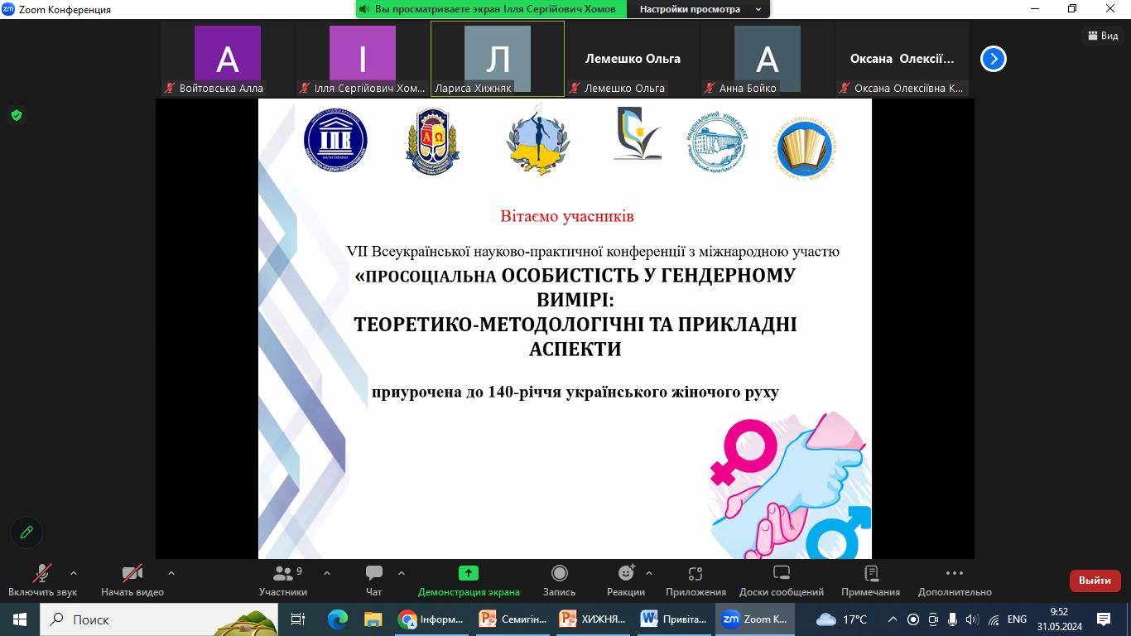Launch Microsoft Edge from the taskbar

(337, 619)
